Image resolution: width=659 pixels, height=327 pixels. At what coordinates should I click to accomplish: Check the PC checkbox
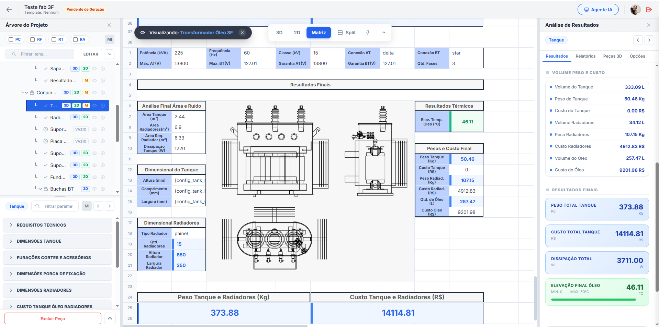click(x=11, y=39)
